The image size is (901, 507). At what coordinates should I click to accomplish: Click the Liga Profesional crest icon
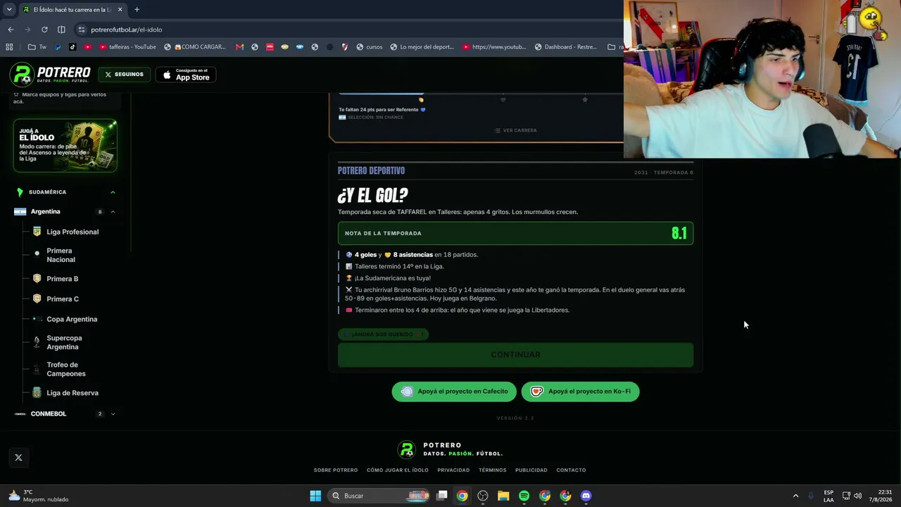[x=37, y=232]
